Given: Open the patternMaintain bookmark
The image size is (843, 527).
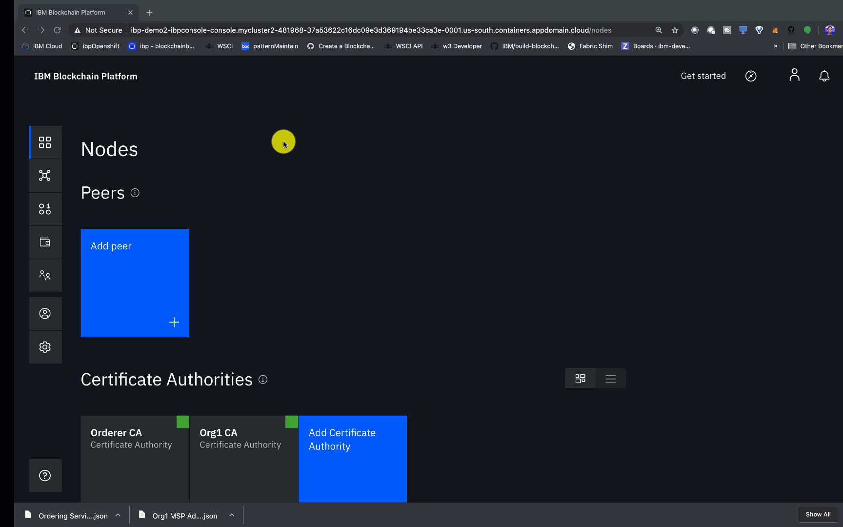Looking at the screenshot, I should [270, 46].
